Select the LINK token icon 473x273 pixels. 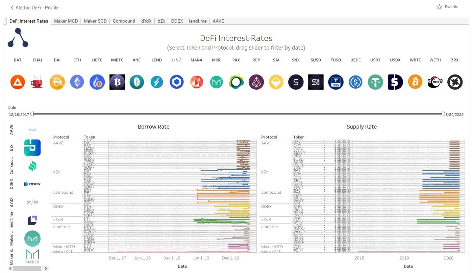[x=177, y=82]
